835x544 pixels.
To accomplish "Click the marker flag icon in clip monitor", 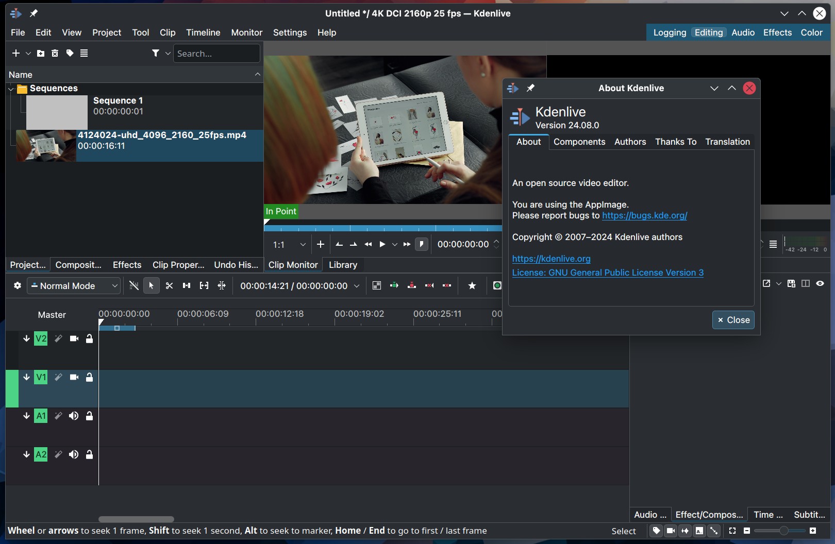I will [422, 244].
